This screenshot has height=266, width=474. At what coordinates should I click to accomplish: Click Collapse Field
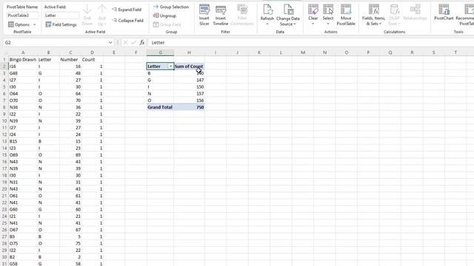coord(127,21)
